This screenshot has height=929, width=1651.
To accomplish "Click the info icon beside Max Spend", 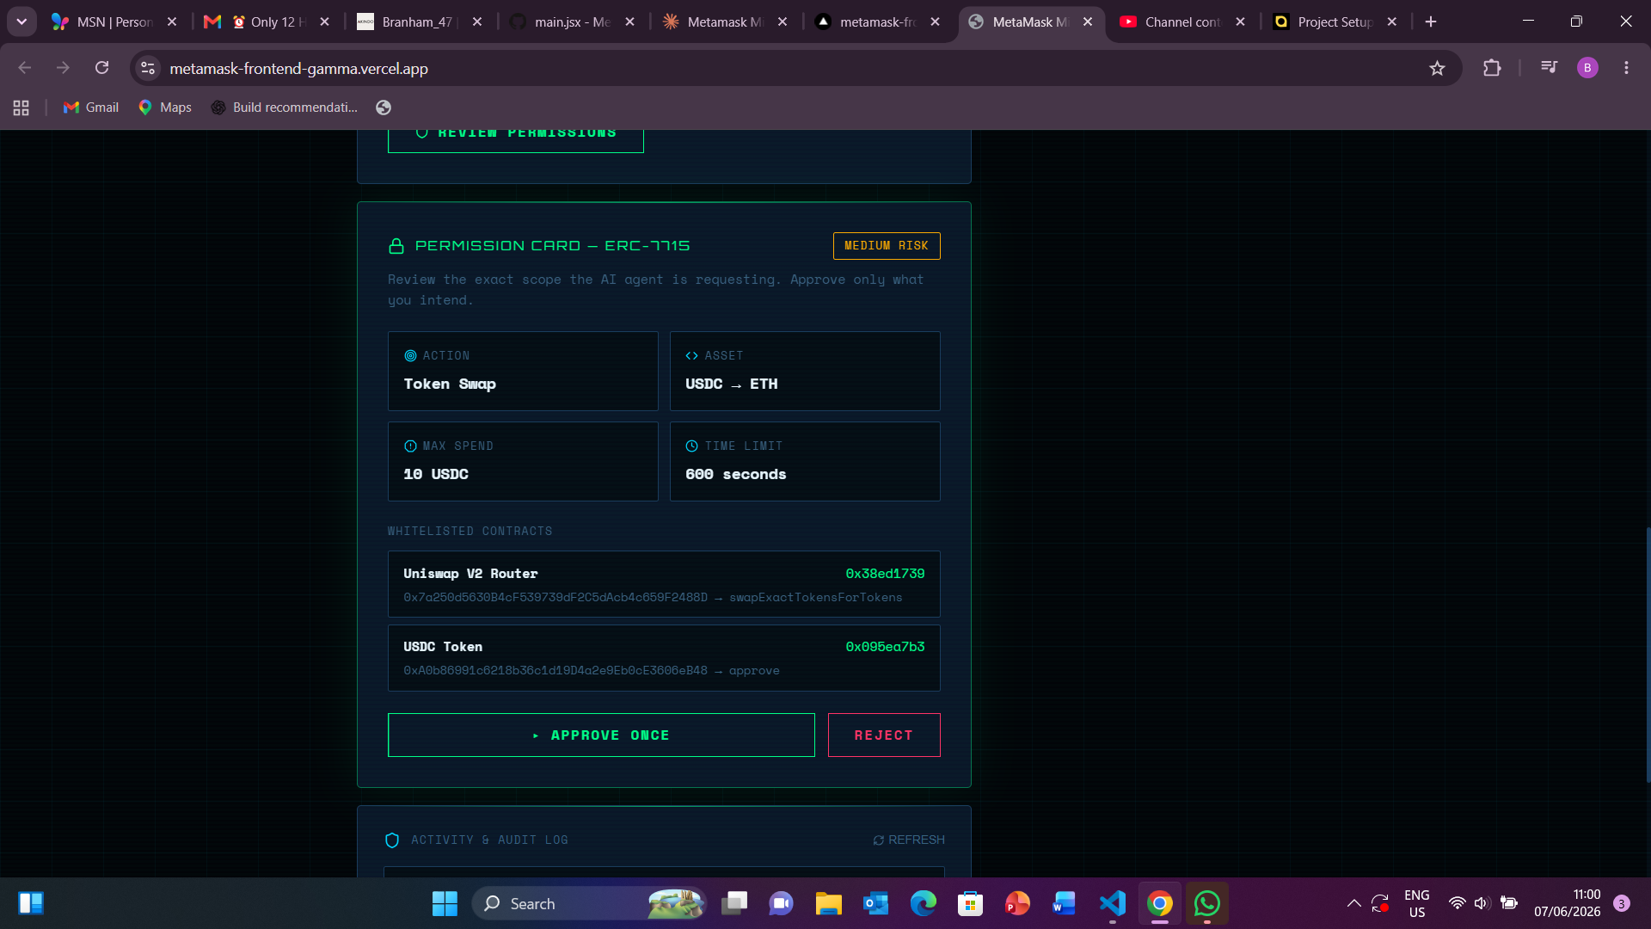I will (x=410, y=446).
